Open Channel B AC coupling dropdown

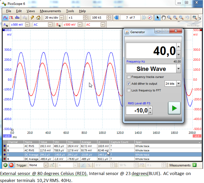pos(103,24)
